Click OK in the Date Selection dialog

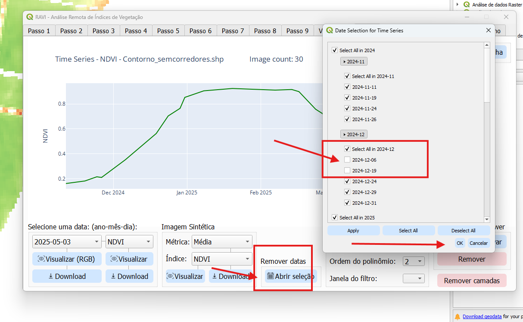460,243
